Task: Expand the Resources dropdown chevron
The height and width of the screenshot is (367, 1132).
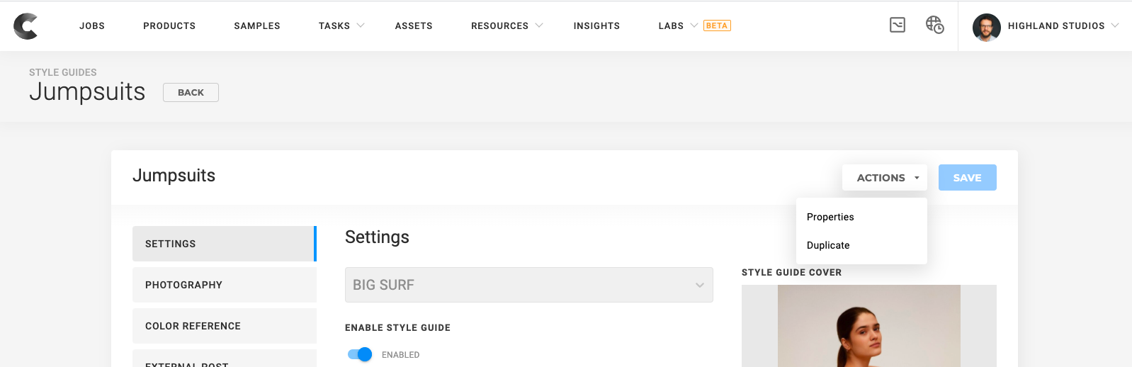Action: point(539,26)
